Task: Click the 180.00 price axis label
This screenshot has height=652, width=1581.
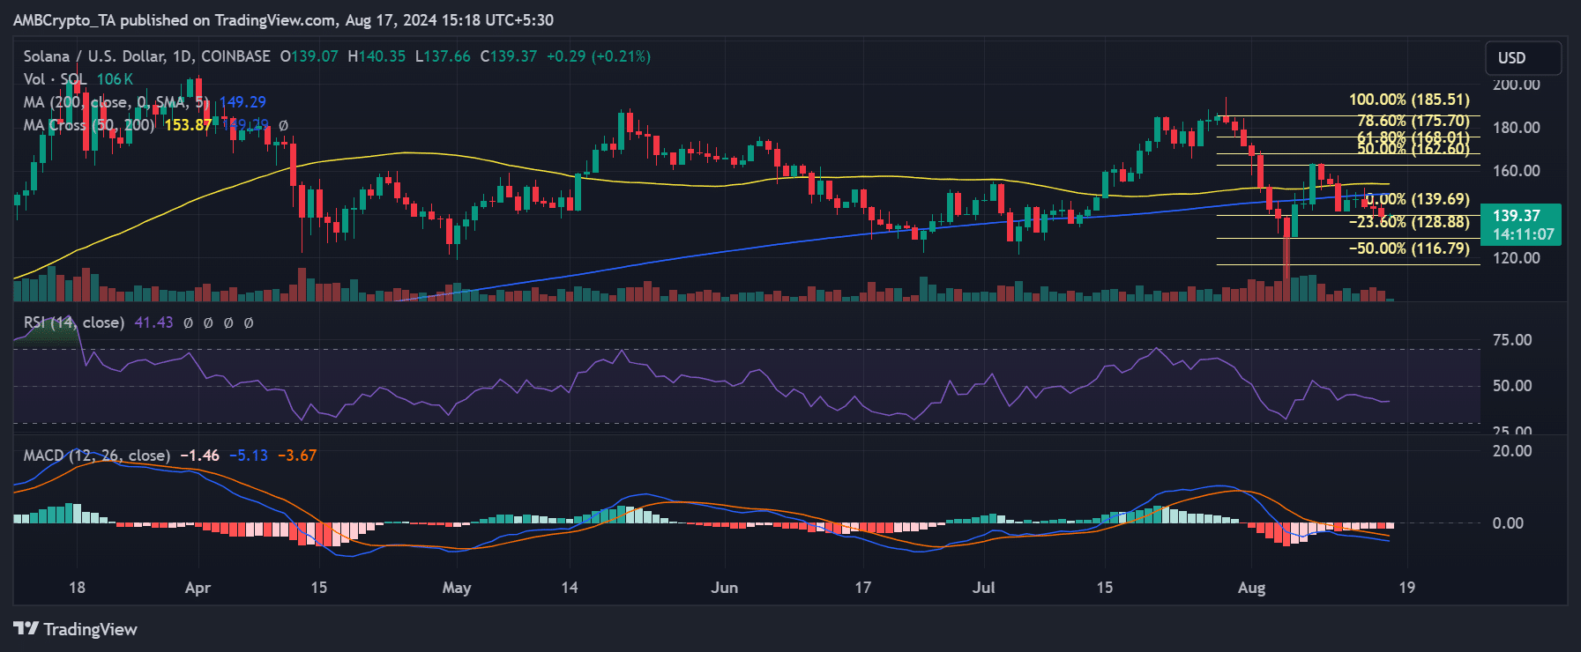Action: click(x=1517, y=128)
